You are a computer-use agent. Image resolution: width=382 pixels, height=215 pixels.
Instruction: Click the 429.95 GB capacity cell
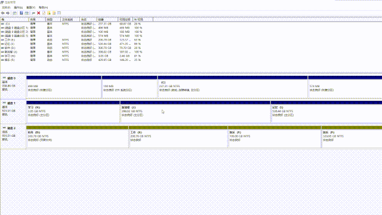coord(105,60)
